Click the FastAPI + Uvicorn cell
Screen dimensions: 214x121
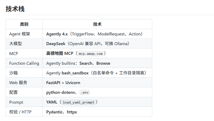[97, 82]
